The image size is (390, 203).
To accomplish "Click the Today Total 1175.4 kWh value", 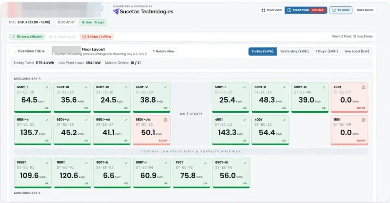I will pos(45,63).
